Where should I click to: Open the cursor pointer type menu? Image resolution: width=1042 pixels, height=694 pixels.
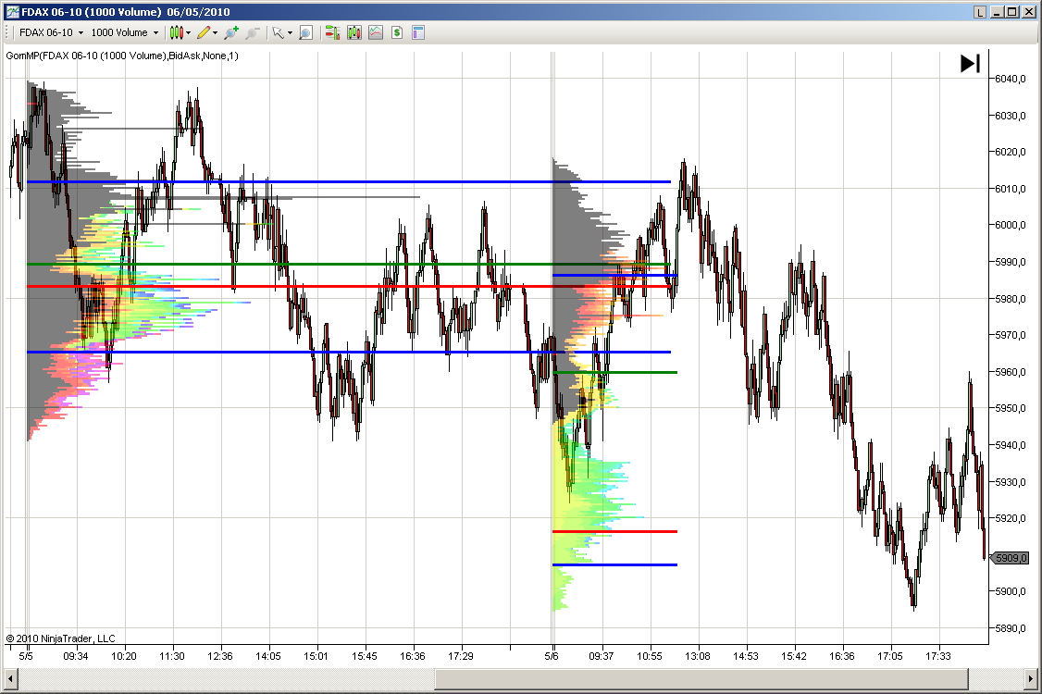point(281,32)
